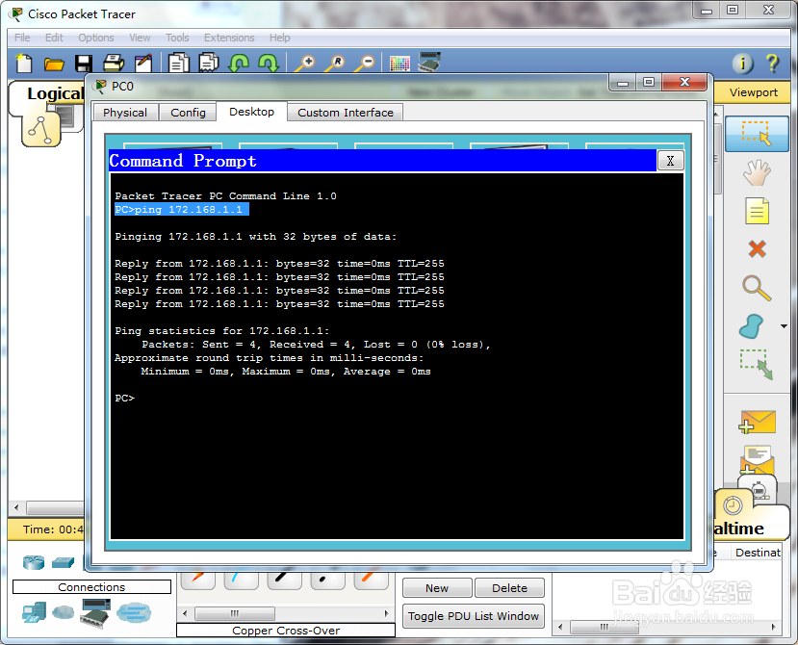Select the WAN Emulation cloud icon
Screen dimensions: 798x645
pyautogui.click(x=64, y=612)
